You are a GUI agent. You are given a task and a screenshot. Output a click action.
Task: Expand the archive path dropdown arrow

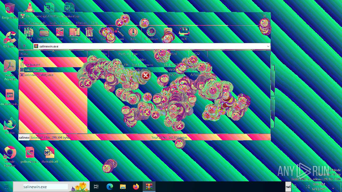coord(268,46)
